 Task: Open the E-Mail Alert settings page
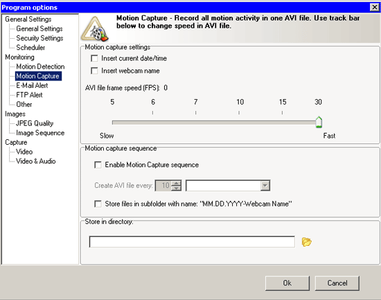point(32,86)
